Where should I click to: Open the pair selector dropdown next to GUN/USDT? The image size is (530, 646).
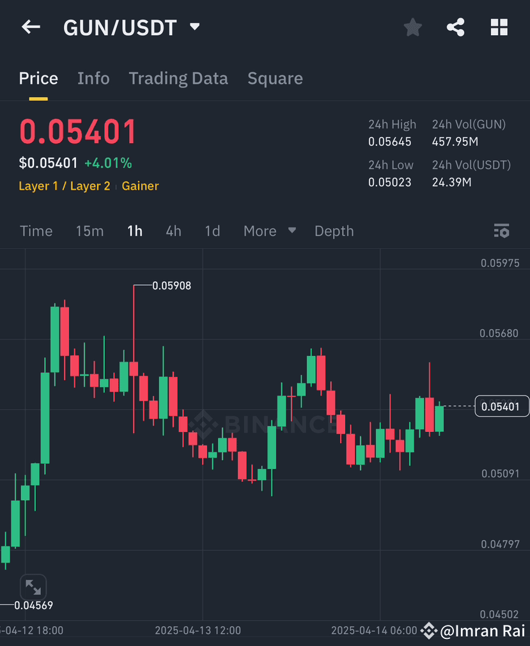pyautogui.click(x=194, y=27)
